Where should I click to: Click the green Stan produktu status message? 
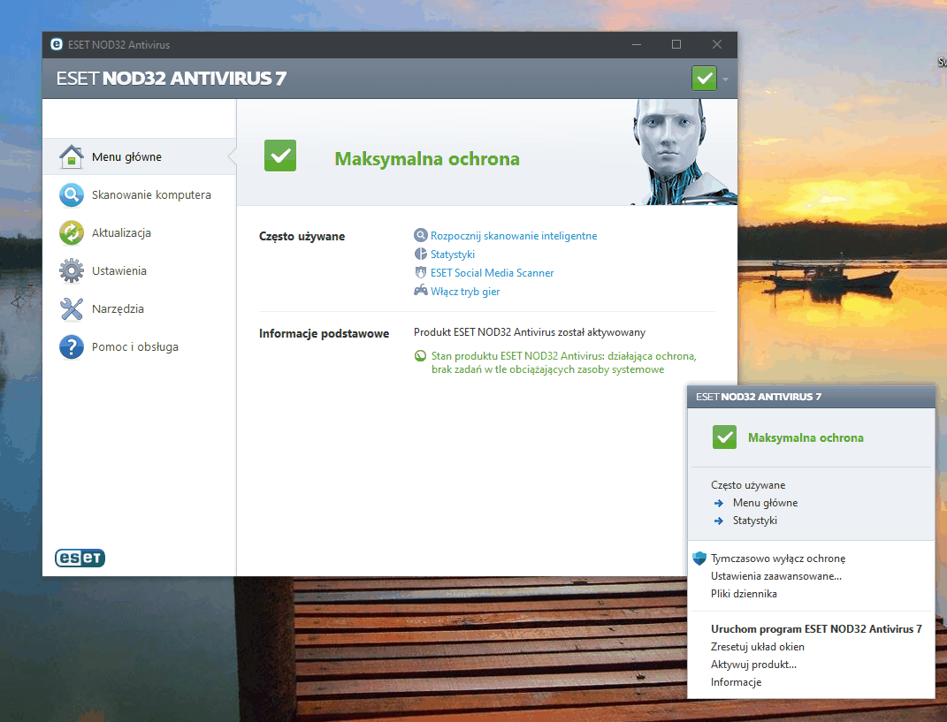point(563,363)
